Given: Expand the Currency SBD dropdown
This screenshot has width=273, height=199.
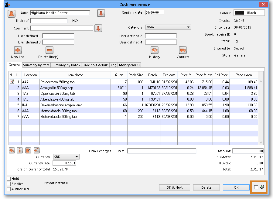Looking at the screenshot, I should click(x=66, y=157).
